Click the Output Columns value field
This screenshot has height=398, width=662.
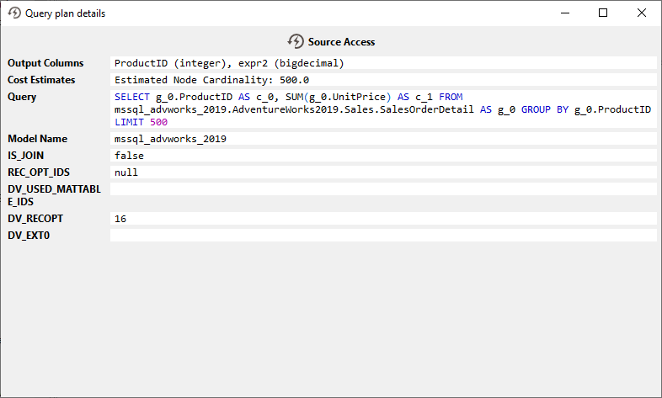383,63
